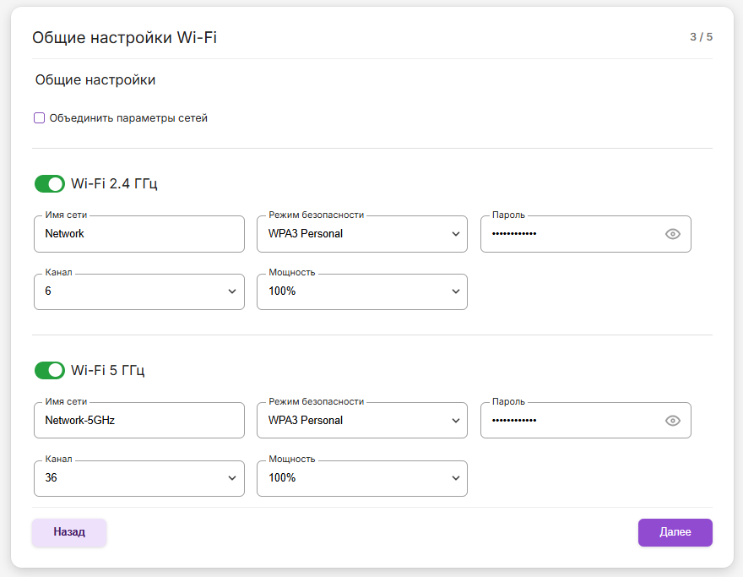
Task: Click the chevron arrow in 5 GHz power selector
Action: [x=456, y=478]
